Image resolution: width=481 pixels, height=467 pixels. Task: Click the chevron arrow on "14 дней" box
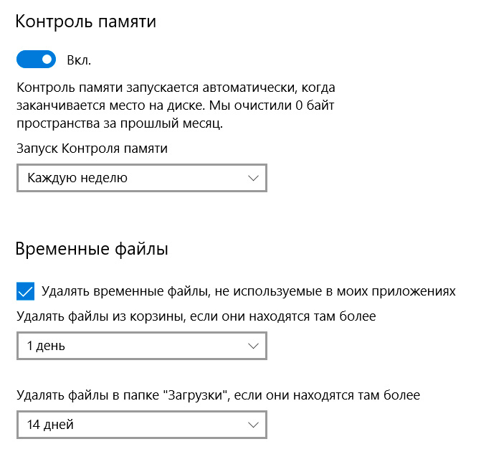(253, 425)
